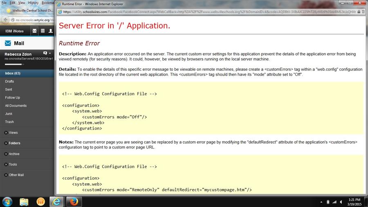Image resolution: width=368 pixels, height=207 pixels.
Task: Click the customErrors mode="RemoteOnly" code line
Action: click(167, 190)
